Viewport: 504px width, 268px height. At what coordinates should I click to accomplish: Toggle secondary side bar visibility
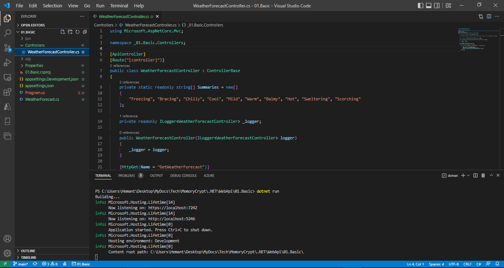point(437,6)
